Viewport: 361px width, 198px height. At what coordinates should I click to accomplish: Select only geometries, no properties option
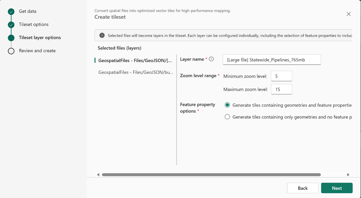point(227,117)
